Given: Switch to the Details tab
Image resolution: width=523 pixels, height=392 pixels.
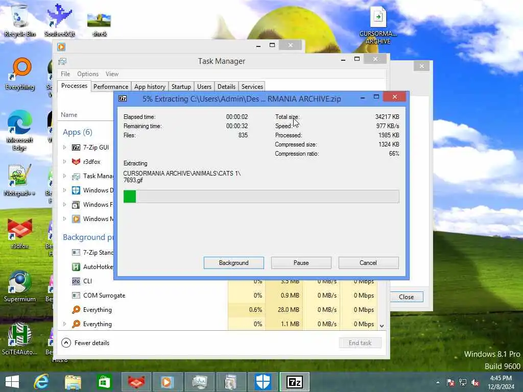Looking at the screenshot, I should click(226, 87).
